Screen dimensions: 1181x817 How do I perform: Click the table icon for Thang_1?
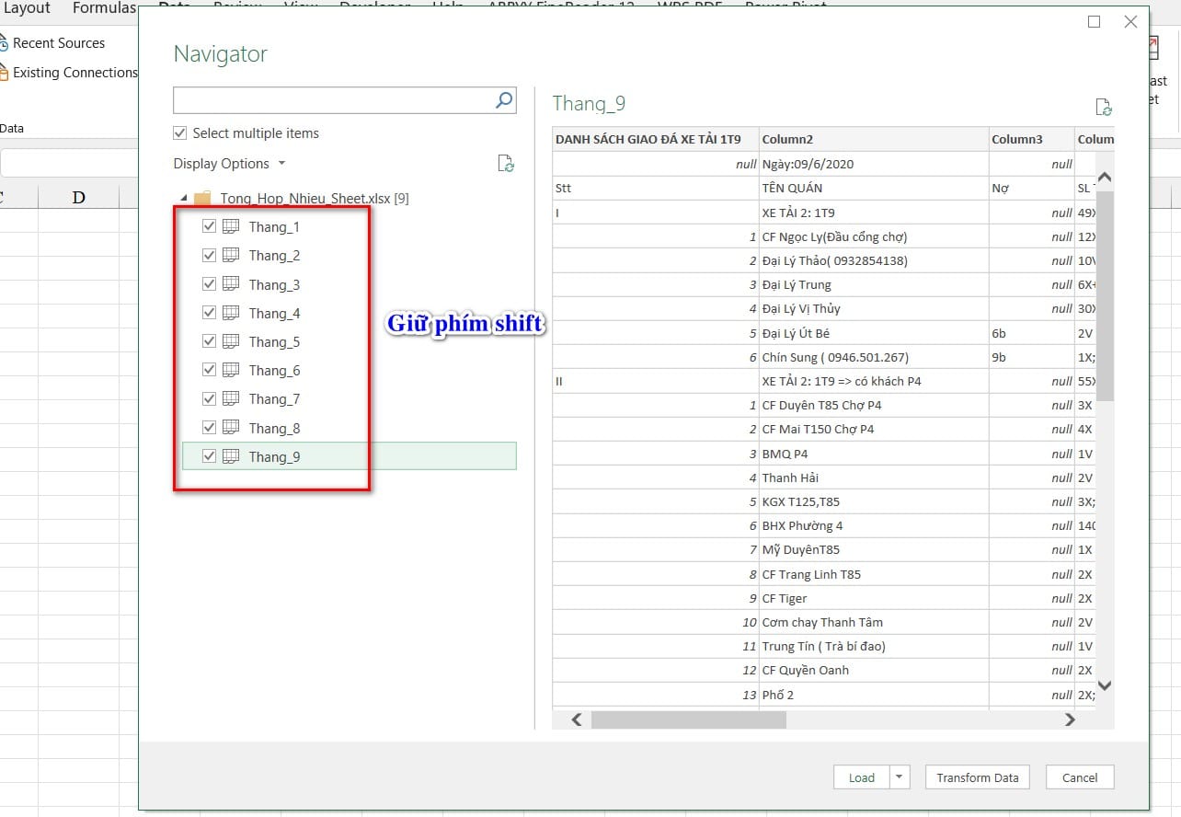click(x=232, y=226)
